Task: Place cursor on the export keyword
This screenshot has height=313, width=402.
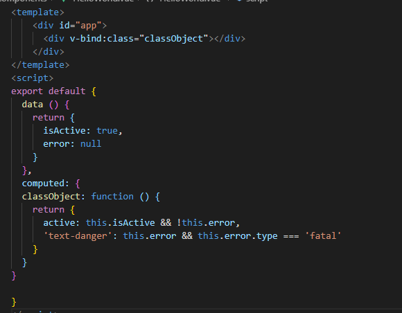Action: click(27, 91)
